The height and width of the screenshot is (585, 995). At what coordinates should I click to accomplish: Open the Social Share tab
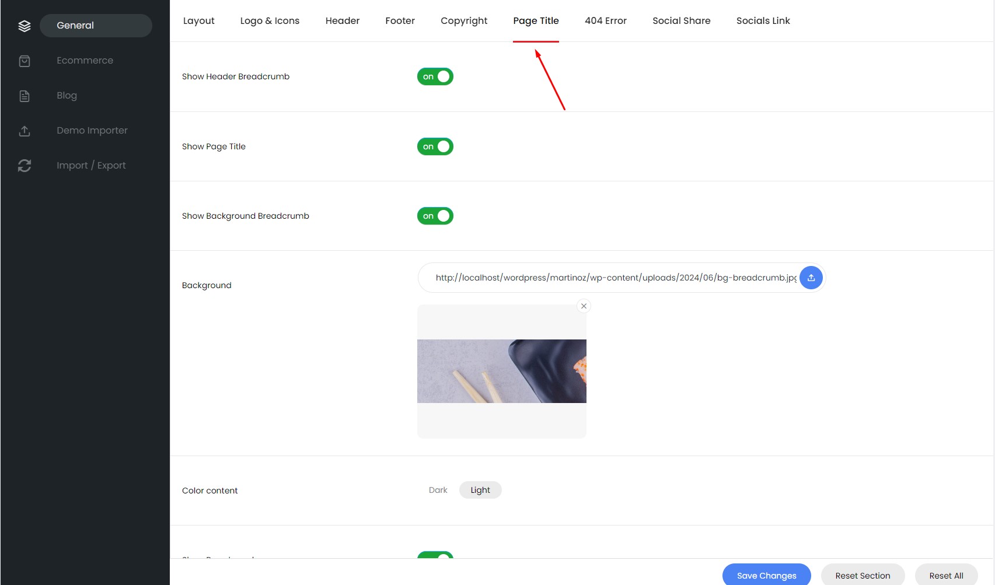[x=681, y=21]
